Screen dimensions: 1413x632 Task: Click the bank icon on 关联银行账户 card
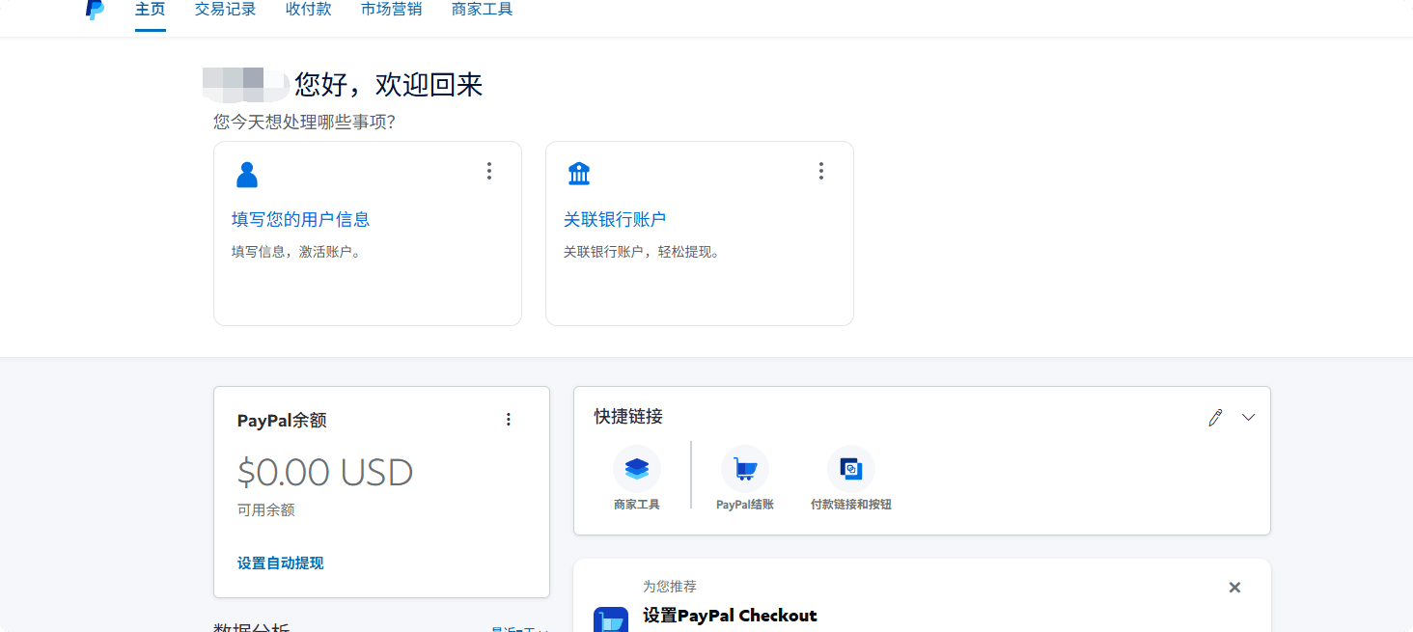(579, 174)
